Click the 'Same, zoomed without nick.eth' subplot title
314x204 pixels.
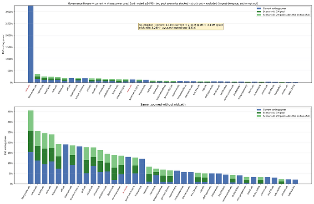[x=163, y=104]
